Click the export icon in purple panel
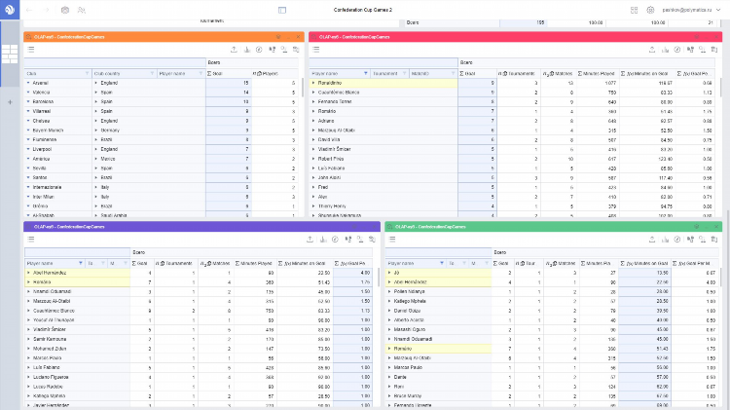 [310, 239]
